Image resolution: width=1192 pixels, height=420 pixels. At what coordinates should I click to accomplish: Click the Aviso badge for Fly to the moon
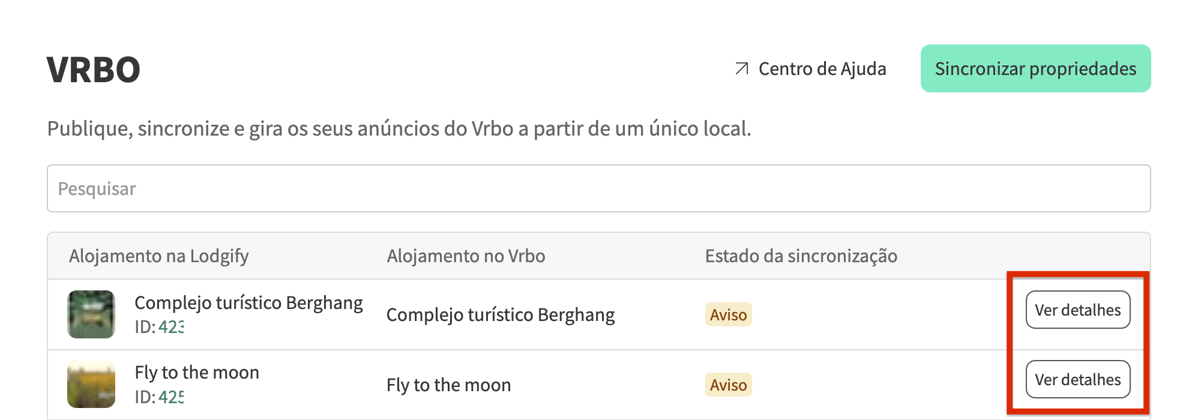click(728, 385)
